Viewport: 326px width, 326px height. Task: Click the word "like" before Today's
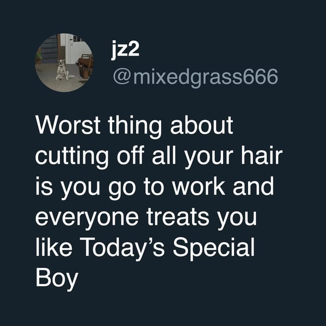click(x=54, y=247)
